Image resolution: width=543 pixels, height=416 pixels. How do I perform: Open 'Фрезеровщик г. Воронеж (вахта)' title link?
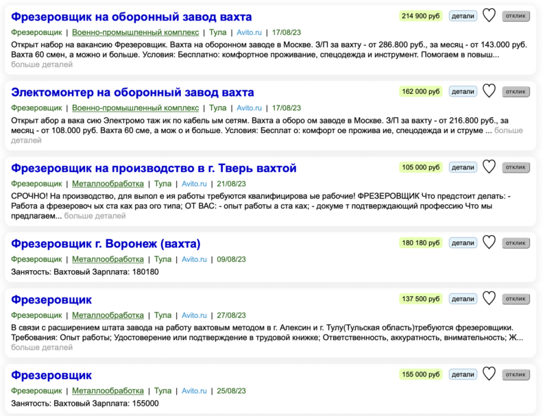(106, 244)
